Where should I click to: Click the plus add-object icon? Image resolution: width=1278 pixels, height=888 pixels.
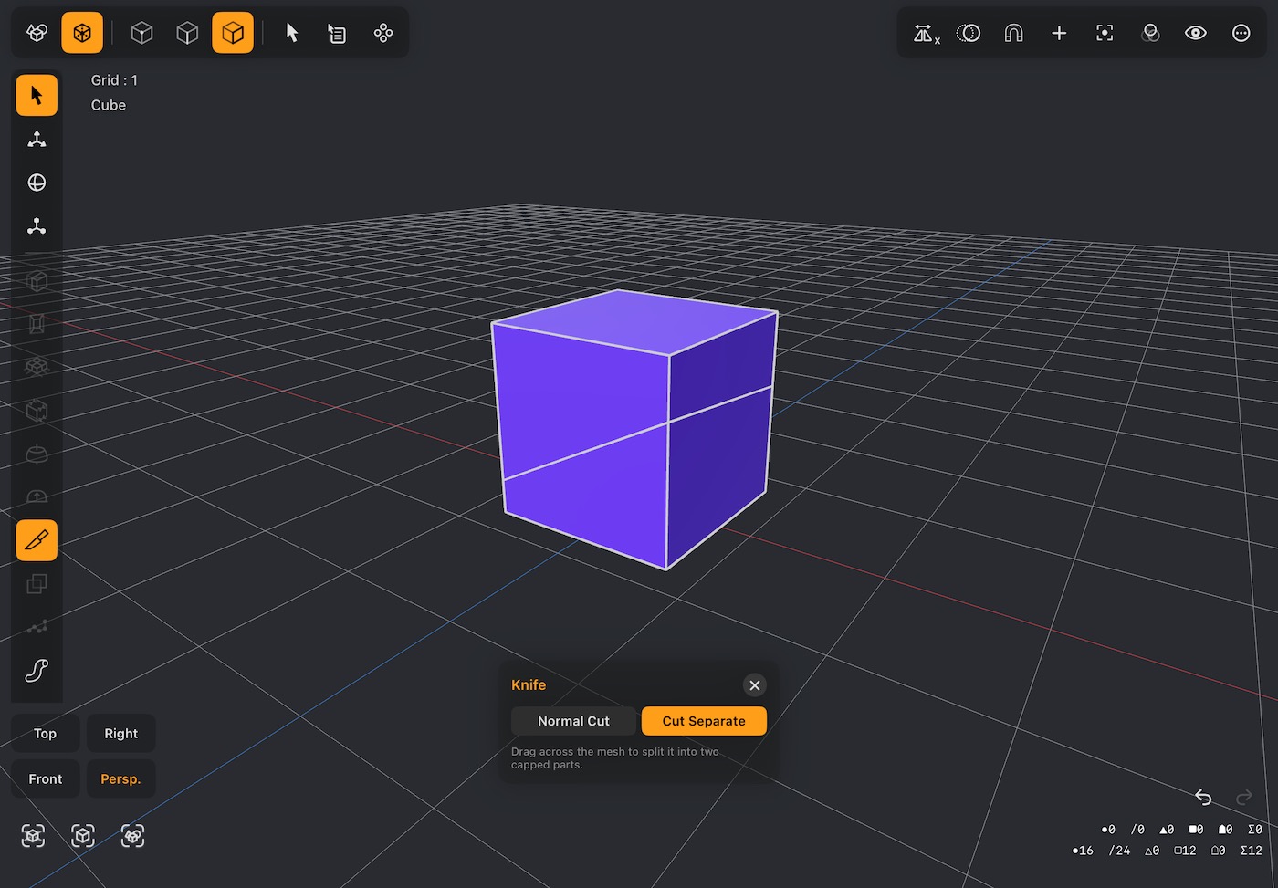pyautogui.click(x=1059, y=33)
